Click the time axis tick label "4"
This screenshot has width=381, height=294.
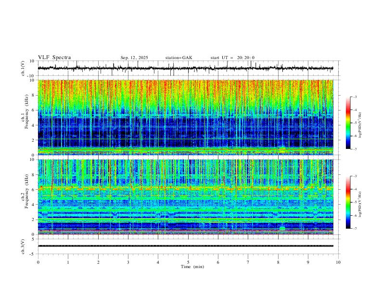click(x=158, y=262)
